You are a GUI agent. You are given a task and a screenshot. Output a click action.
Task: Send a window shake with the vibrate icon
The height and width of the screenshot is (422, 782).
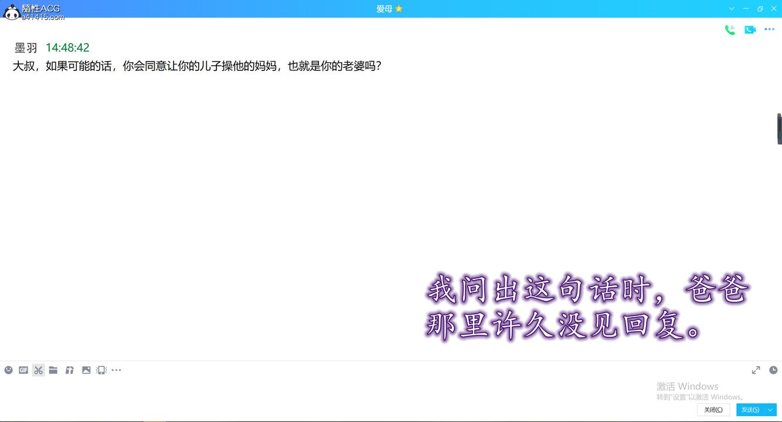click(101, 370)
